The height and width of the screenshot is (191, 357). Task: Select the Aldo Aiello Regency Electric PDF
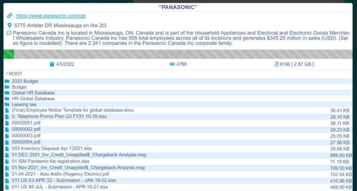60,174
